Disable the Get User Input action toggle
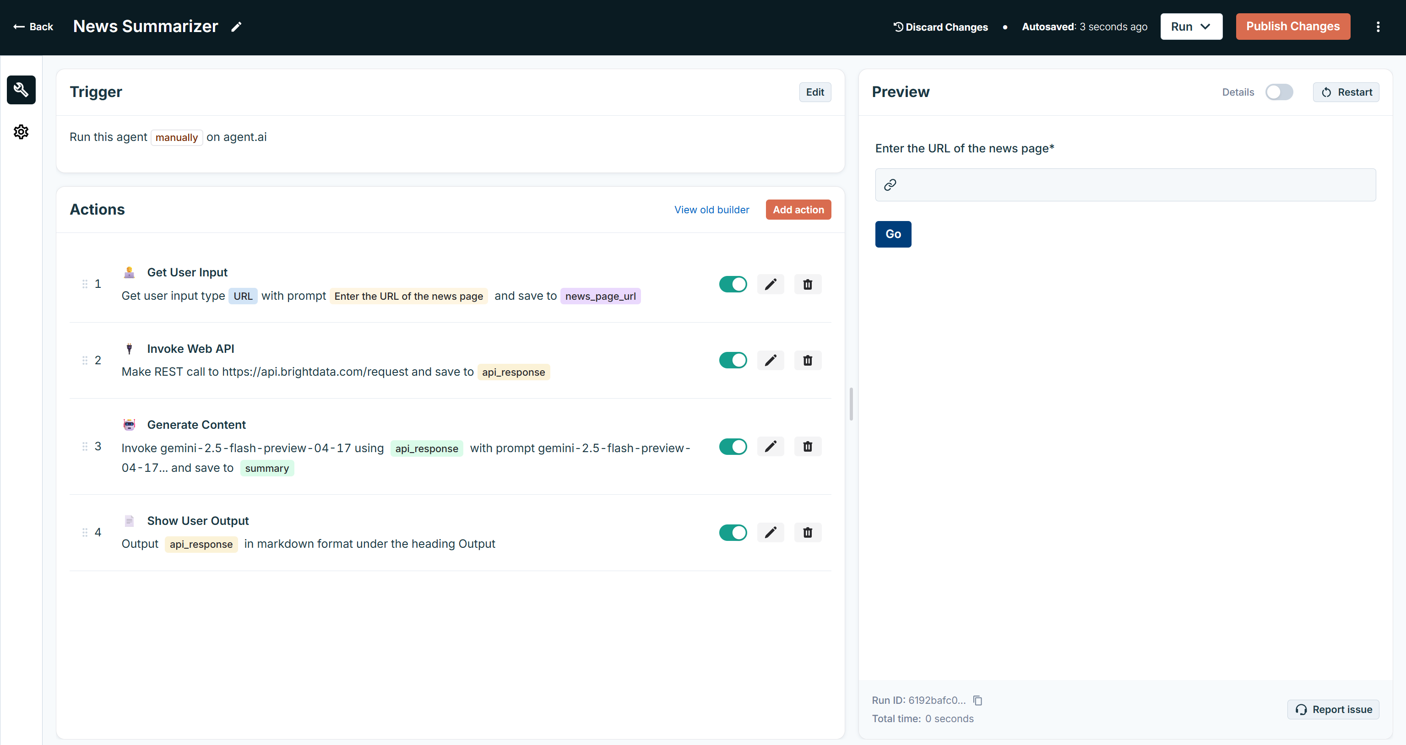The width and height of the screenshot is (1406, 745). [733, 284]
